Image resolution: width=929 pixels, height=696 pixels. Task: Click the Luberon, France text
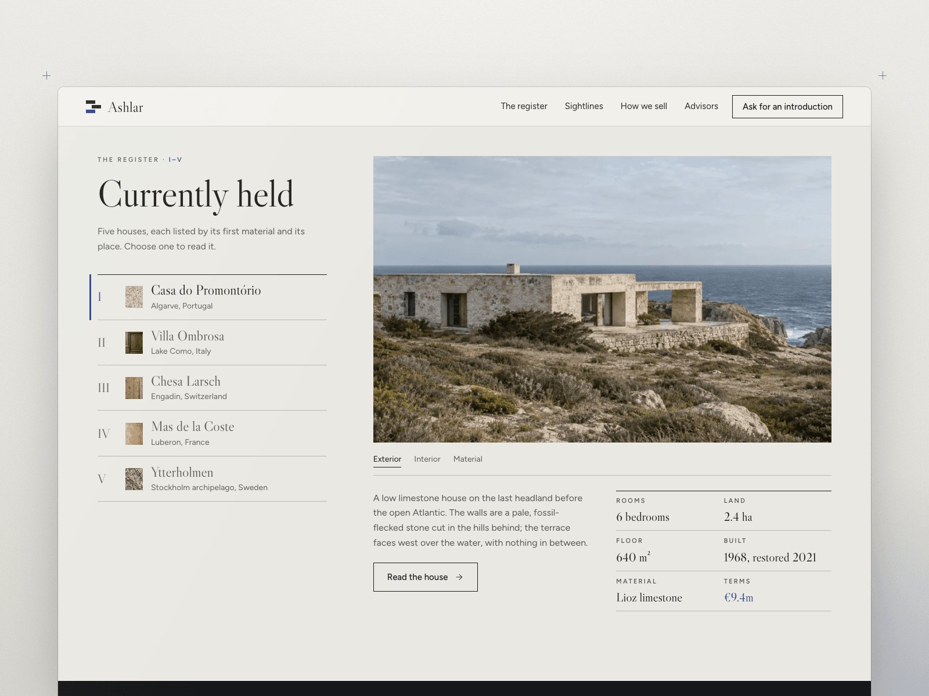(x=180, y=442)
